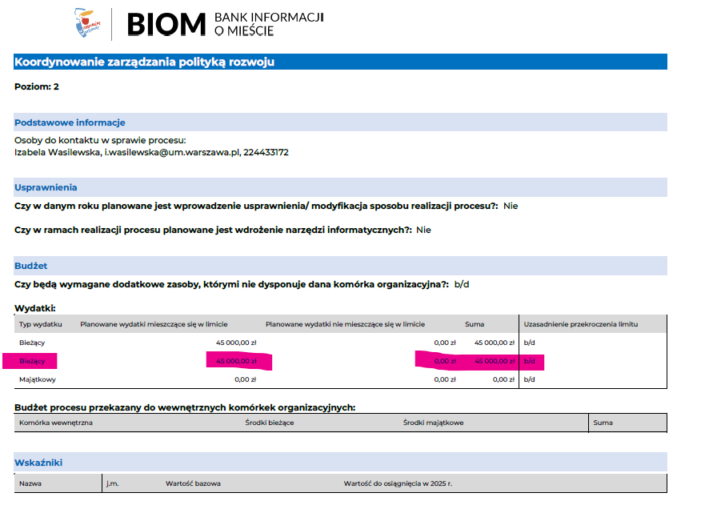The width and height of the screenshot is (701, 525).
Task: Open the Podstawowe informacje section header
Action: pos(70,122)
